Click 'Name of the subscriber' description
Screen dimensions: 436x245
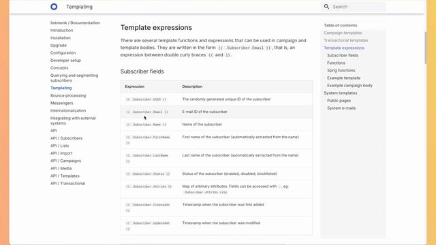(x=202, y=125)
